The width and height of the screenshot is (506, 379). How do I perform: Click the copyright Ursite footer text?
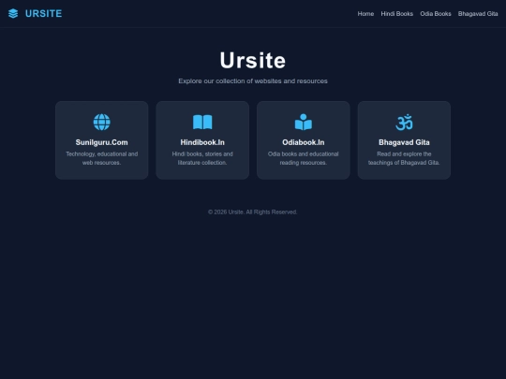(253, 212)
